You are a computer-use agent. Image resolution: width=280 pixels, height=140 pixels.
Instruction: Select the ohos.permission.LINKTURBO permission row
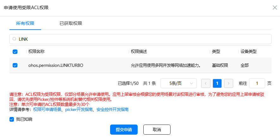pos(56,65)
